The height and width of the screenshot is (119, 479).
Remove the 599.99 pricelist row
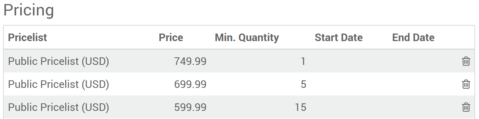coord(466,107)
